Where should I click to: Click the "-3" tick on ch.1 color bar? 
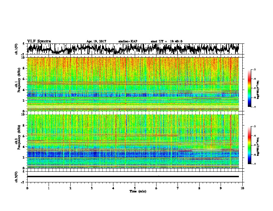[x=254, y=69]
